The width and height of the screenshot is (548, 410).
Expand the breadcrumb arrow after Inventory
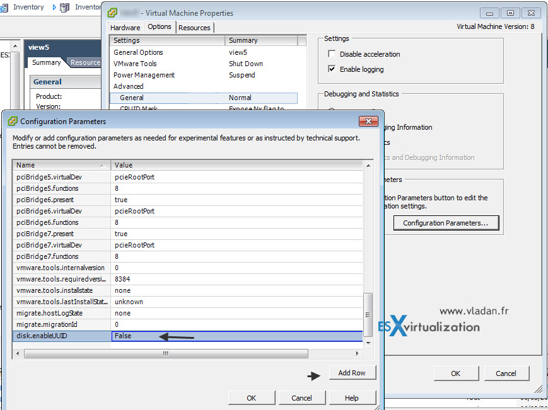click(x=54, y=8)
